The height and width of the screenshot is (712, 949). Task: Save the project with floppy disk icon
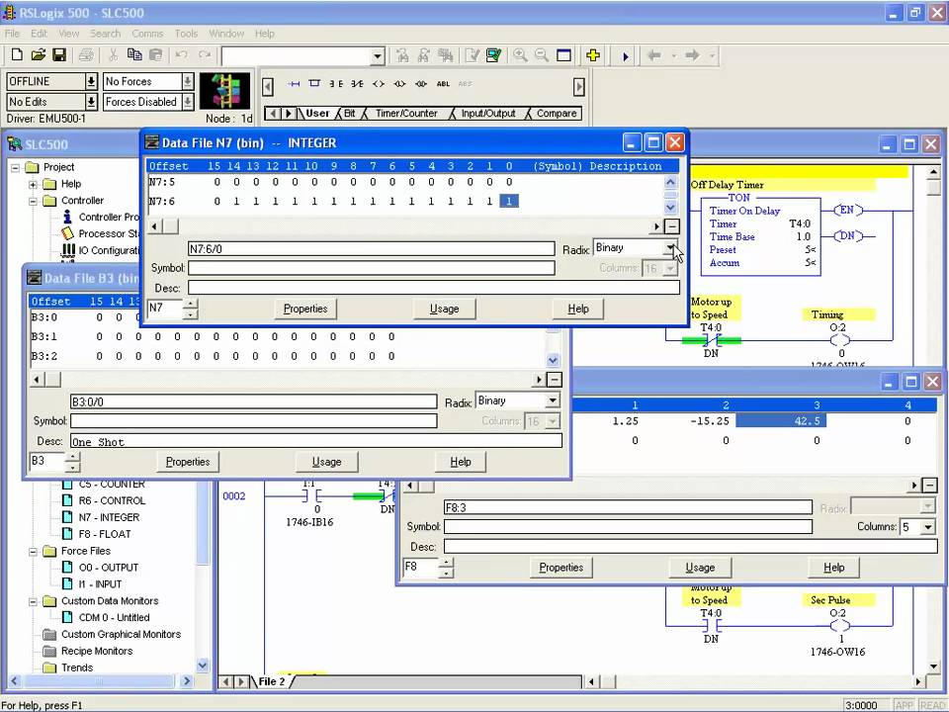59,55
